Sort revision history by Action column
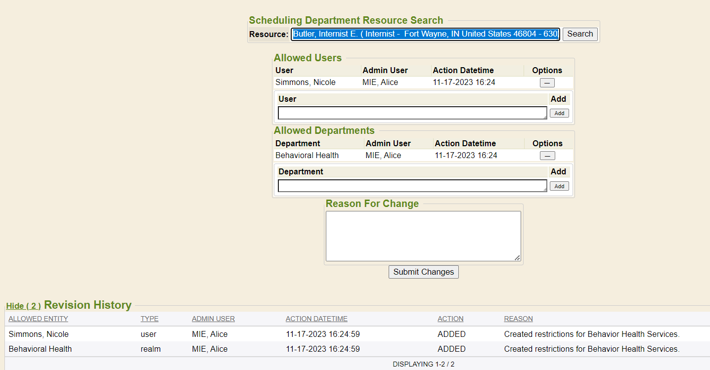Image resolution: width=710 pixels, height=370 pixels. (450, 319)
